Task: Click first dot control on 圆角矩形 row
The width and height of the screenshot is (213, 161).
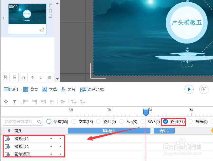Action: pos(51,154)
